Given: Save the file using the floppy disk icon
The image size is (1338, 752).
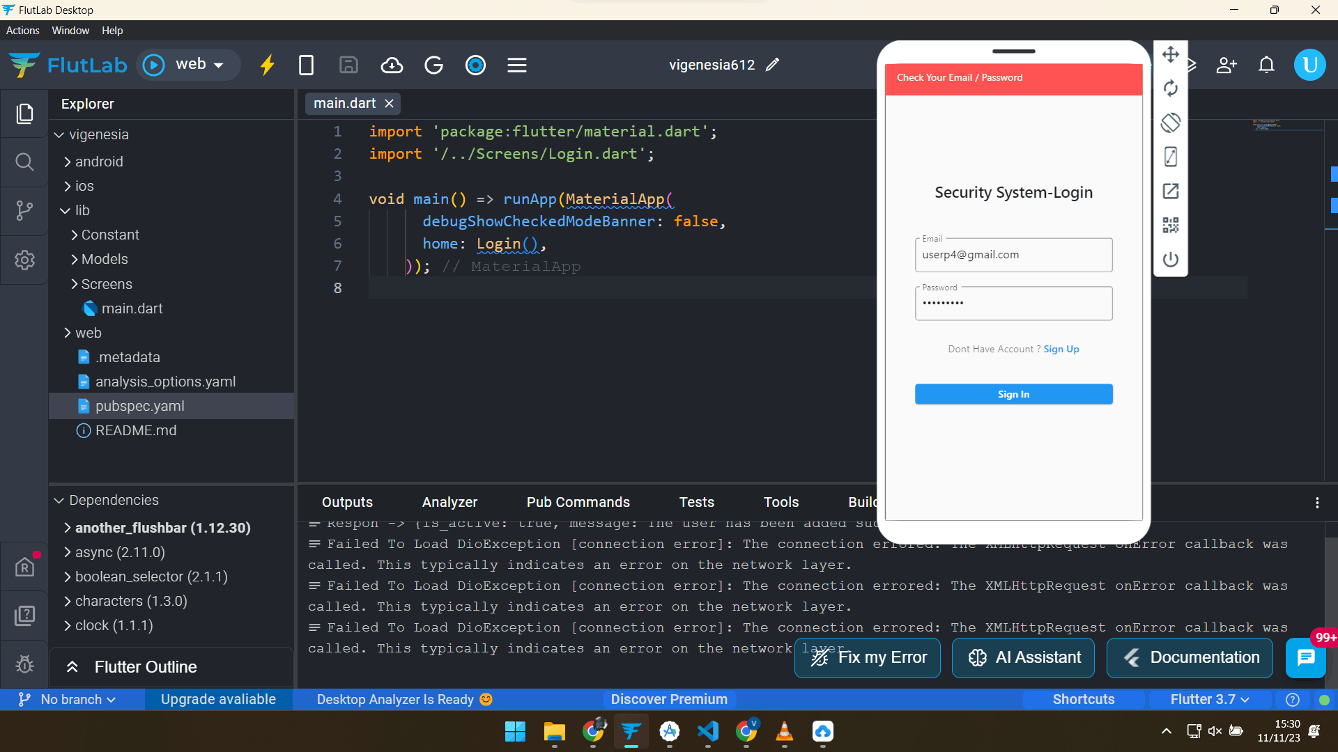Looking at the screenshot, I should (348, 65).
